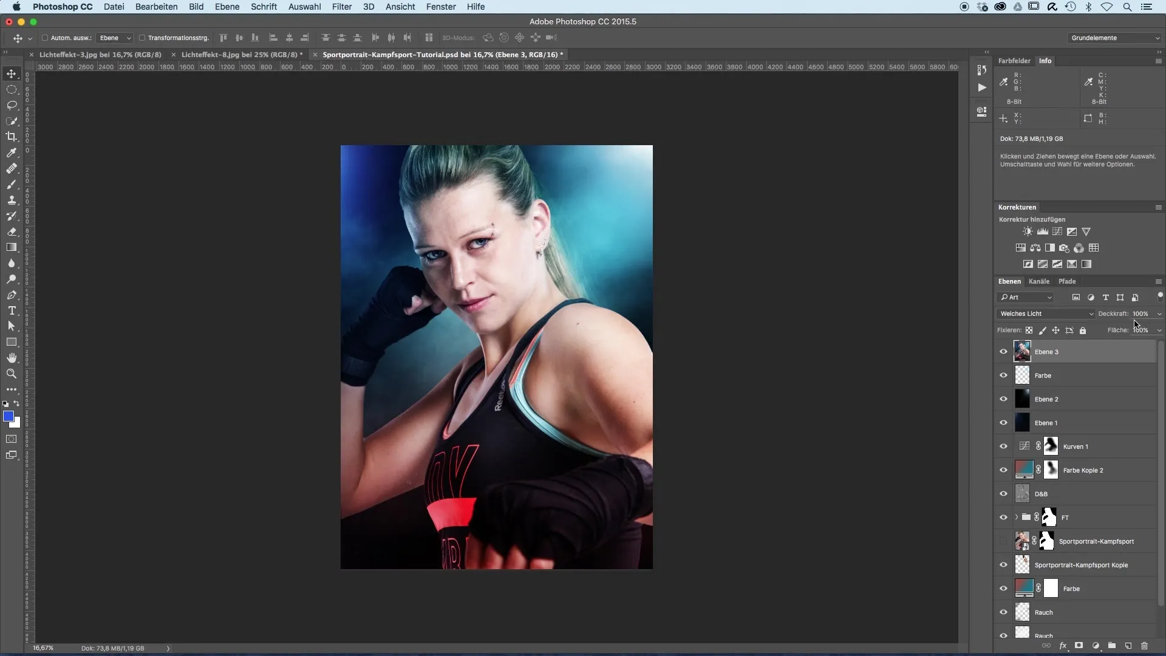The height and width of the screenshot is (656, 1166).
Task: Select the Farbe Kopie 2 layer thumbnail
Action: [1024, 470]
